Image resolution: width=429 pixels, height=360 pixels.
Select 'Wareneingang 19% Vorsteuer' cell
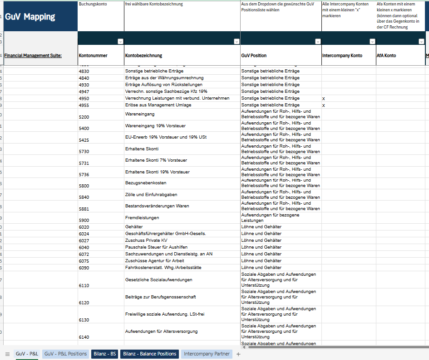pyautogui.click(x=182, y=126)
